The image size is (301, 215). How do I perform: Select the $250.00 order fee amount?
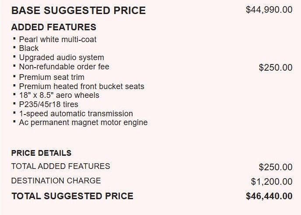coord(276,68)
